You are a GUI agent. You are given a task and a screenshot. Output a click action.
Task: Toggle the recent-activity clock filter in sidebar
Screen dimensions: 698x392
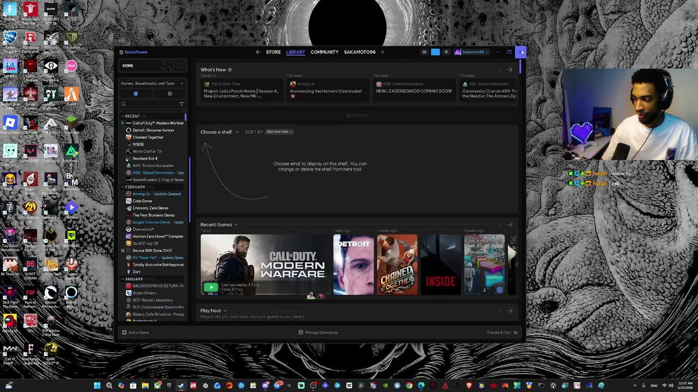(136, 94)
